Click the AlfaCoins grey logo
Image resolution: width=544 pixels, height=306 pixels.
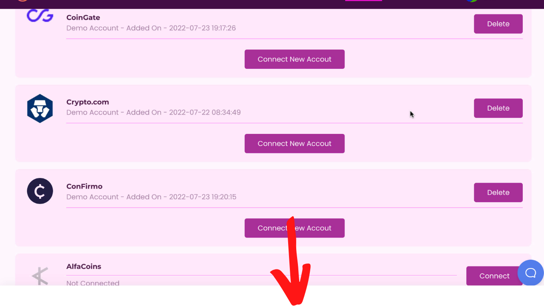40,276
